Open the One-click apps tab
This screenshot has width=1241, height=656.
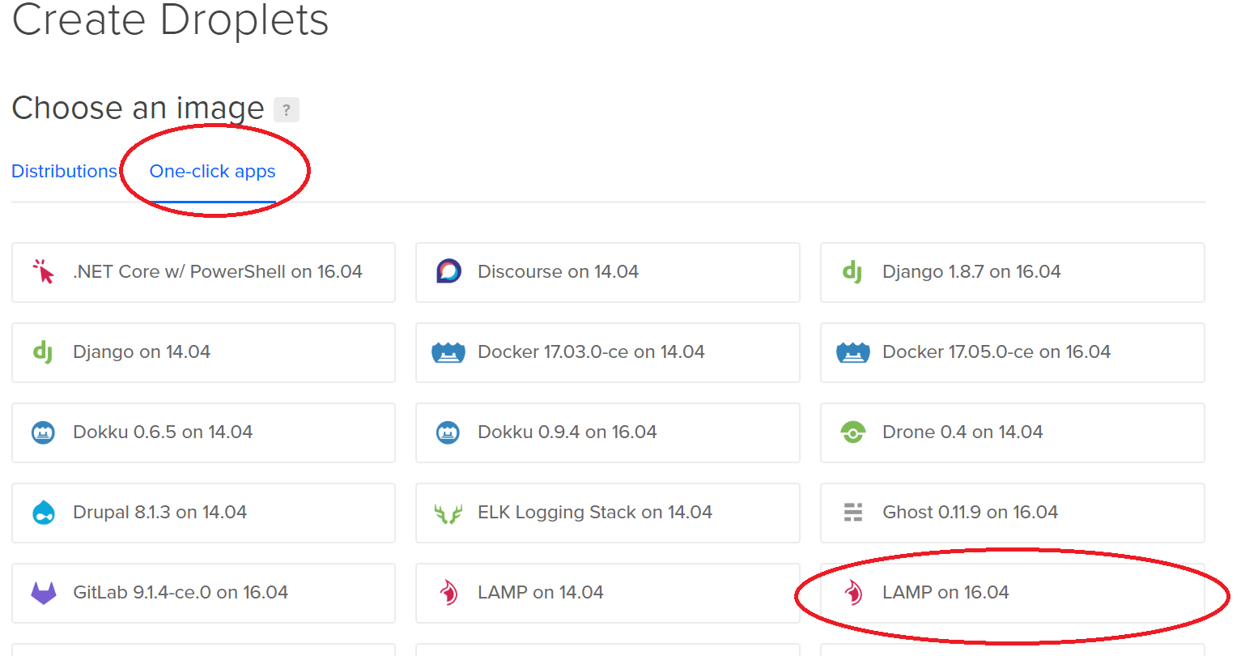(212, 172)
